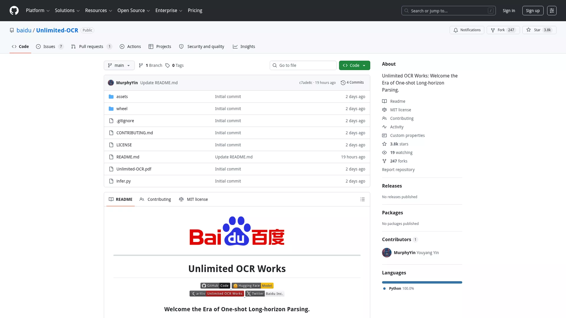Screen dimensions: 566x318
Task: Click MurphyYin avatar under Contributors
Action: point(387,253)
